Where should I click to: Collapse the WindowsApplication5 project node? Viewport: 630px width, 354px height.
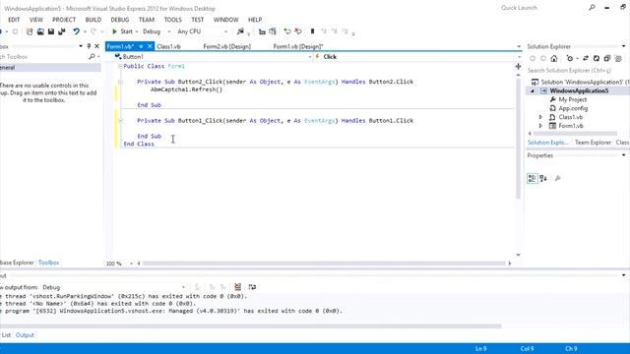coord(533,90)
